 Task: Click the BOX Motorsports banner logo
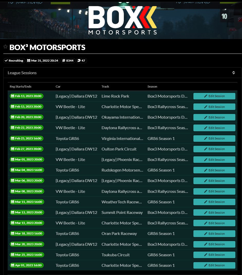click(x=123, y=20)
